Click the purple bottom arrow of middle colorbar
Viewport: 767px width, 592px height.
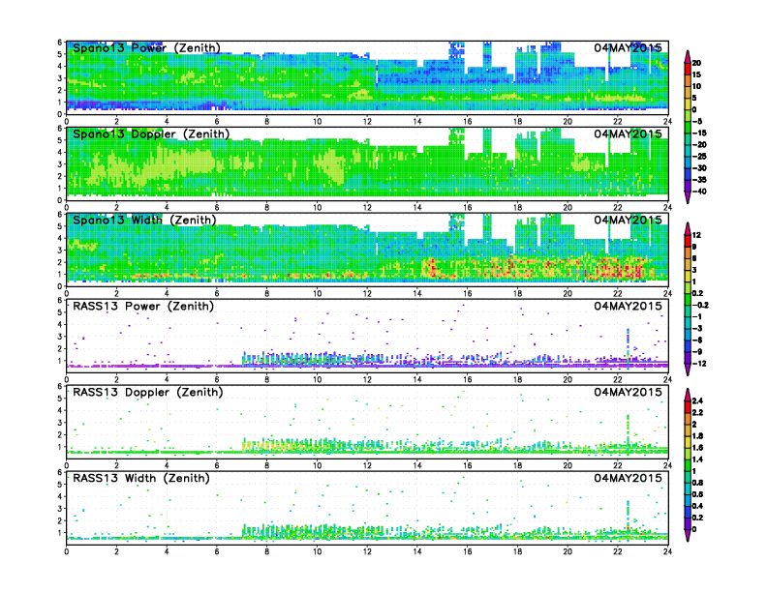tap(688, 370)
